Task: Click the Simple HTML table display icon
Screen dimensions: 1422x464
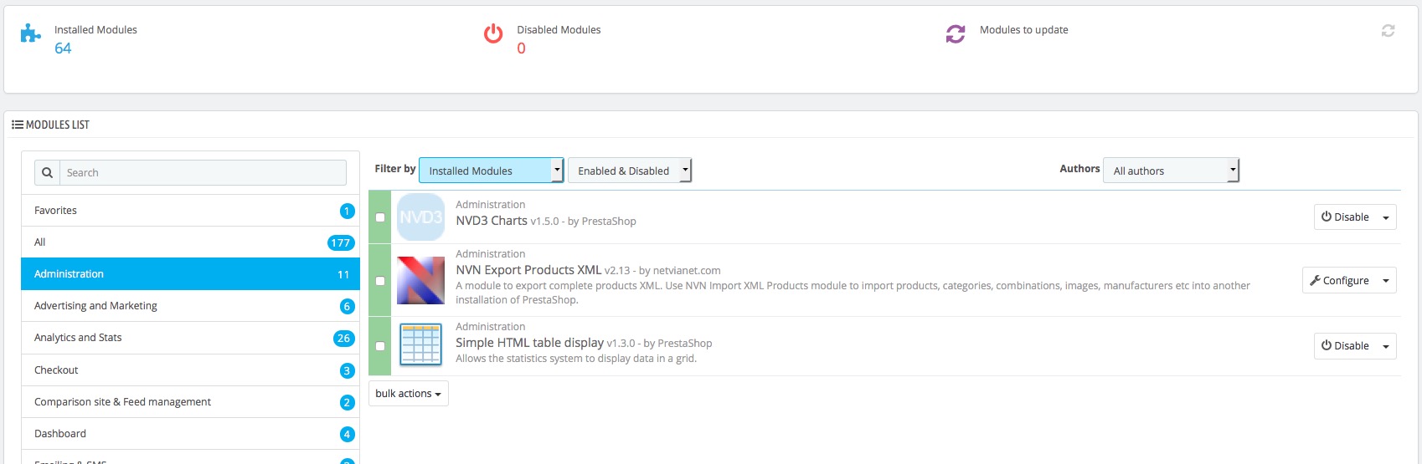Action: [420, 345]
